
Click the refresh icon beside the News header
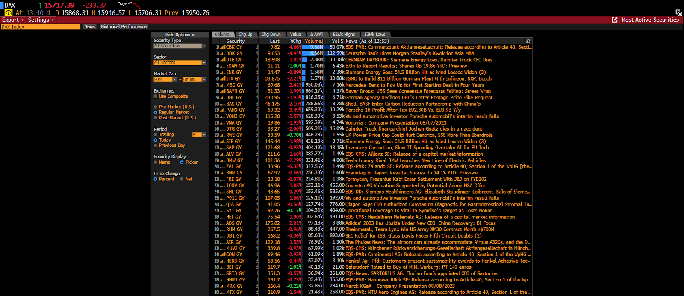click(528, 41)
